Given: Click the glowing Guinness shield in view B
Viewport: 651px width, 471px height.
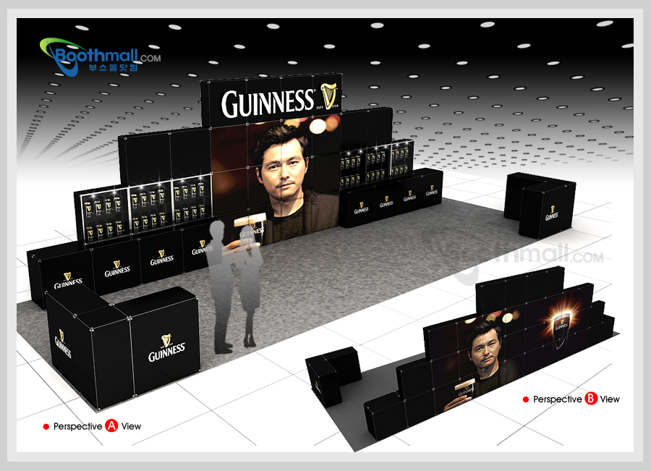Looking at the screenshot, I should (561, 323).
